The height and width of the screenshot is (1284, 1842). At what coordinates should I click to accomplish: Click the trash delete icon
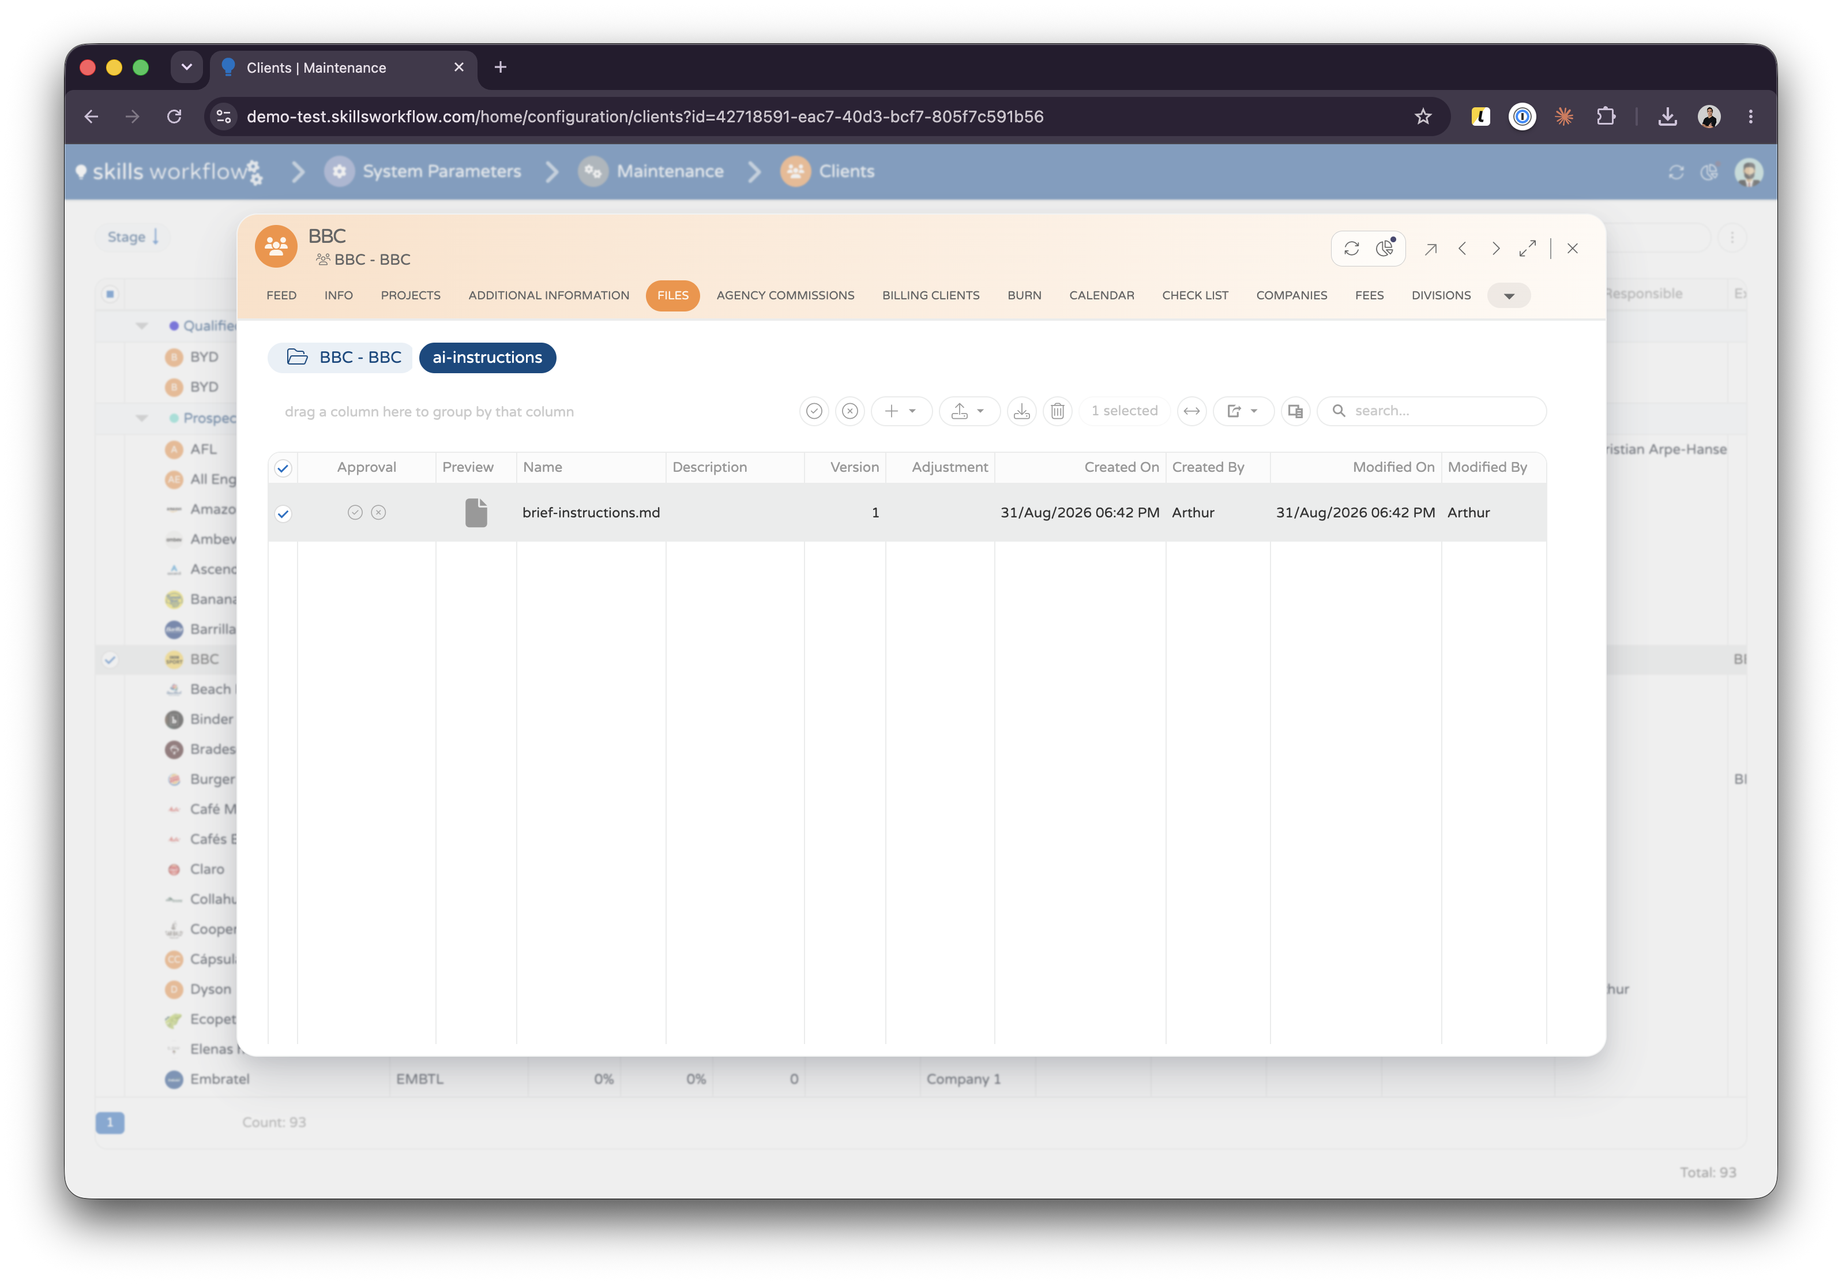pos(1057,411)
